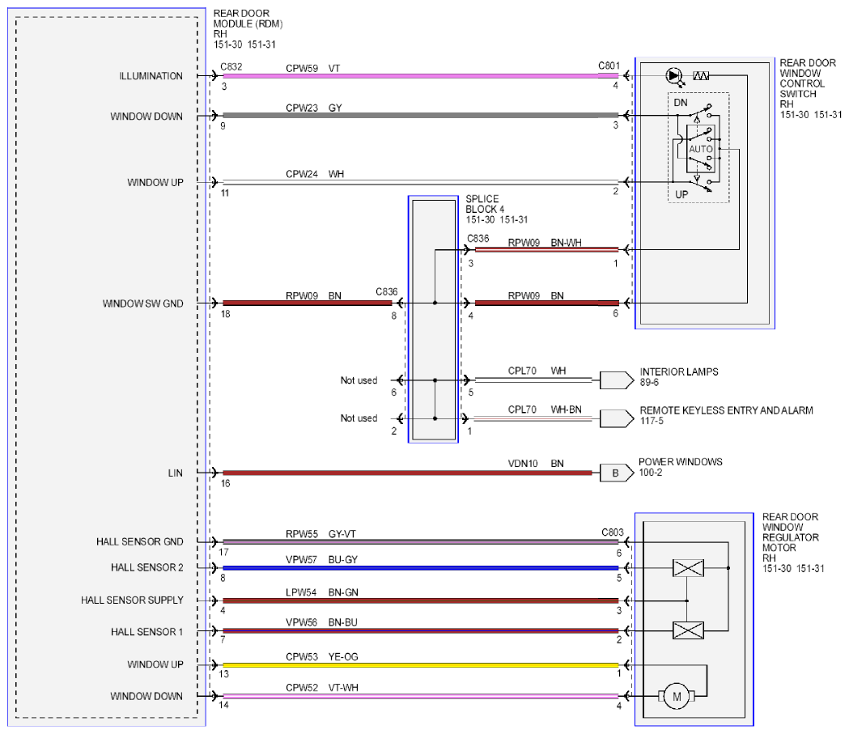Image resolution: width=849 pixels, height=734 pixels.
Task: Click the WINDOW UP label at pin 13
Action: pyautogui.click(x=155, y=664)
